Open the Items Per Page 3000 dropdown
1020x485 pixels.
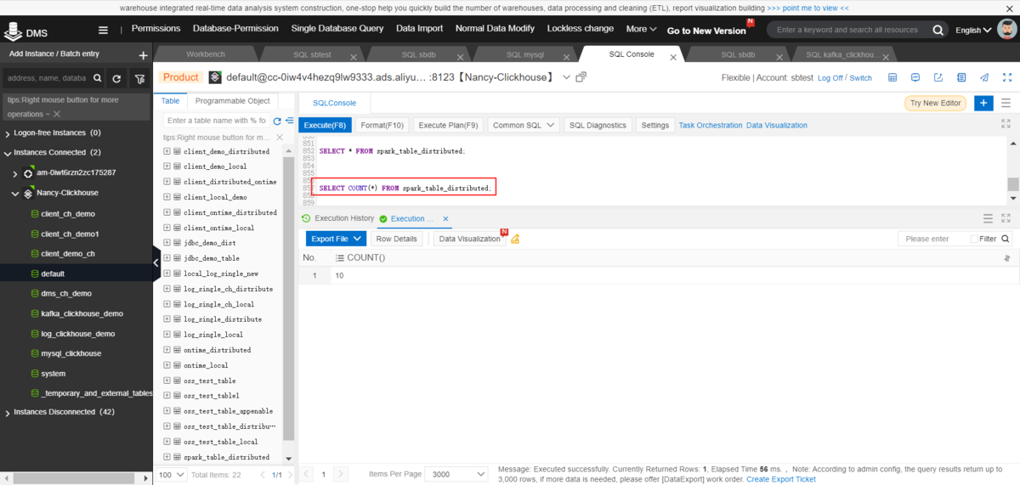tap(457, 474)
